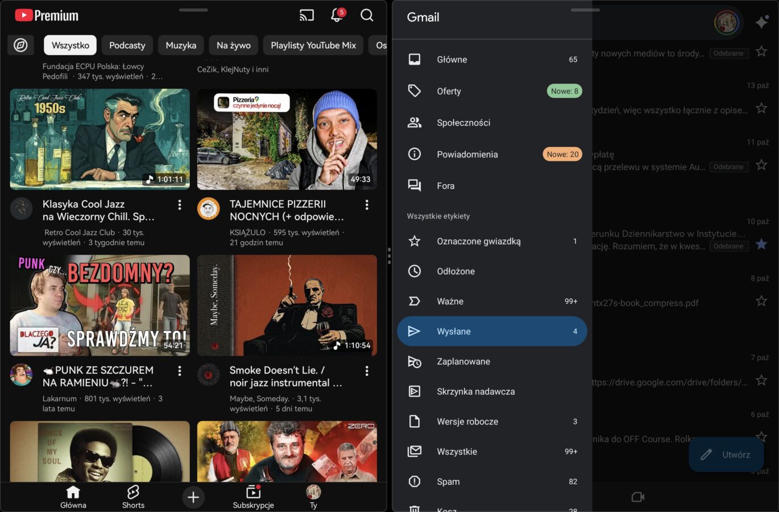
Task: Open Subskrypcje in bottom navigation
Action: [x=253, y=497]
